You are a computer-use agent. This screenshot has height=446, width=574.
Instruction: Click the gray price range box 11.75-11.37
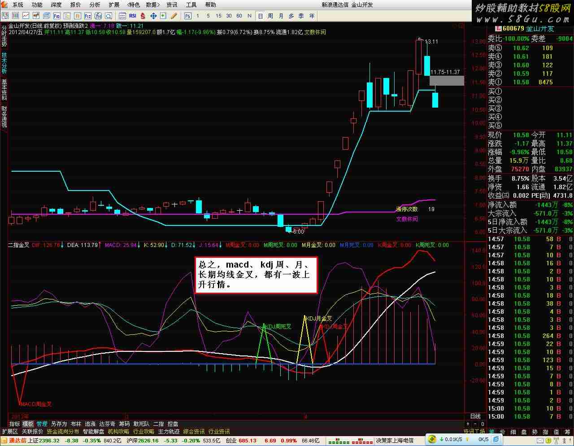[x=447, y=81]
